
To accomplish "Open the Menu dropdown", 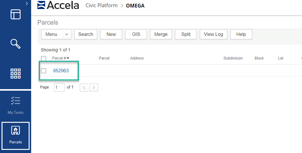I will tap(56, 34).
